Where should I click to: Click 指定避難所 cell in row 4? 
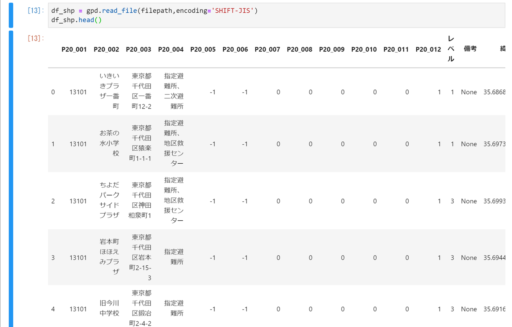pos(174,308)
